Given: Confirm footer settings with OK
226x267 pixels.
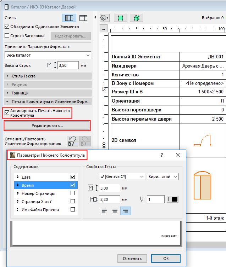Looking at the screenshot, I should pyautogui.click(x=166, y=259).
